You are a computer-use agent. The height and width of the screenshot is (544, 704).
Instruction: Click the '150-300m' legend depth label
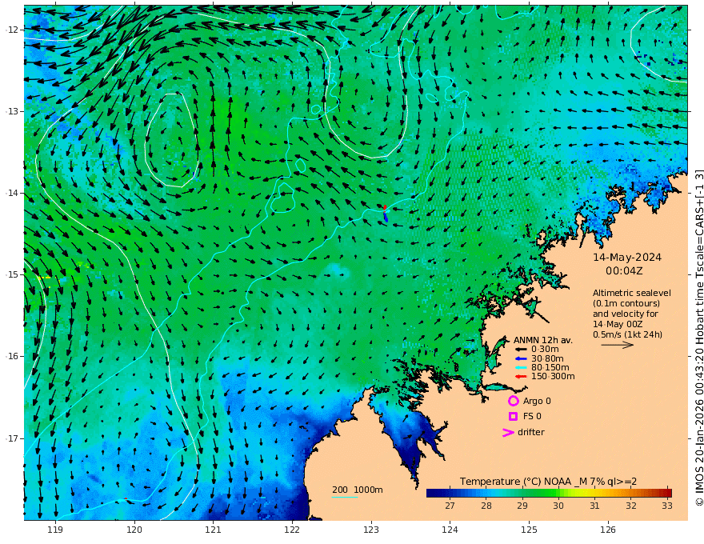(553, 377)
